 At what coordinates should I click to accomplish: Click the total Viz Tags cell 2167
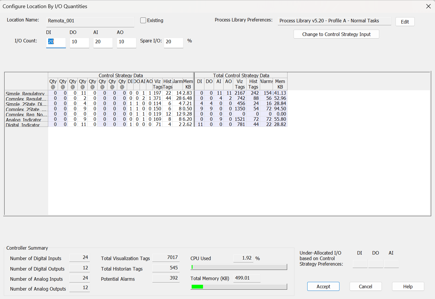coord(240,93)
